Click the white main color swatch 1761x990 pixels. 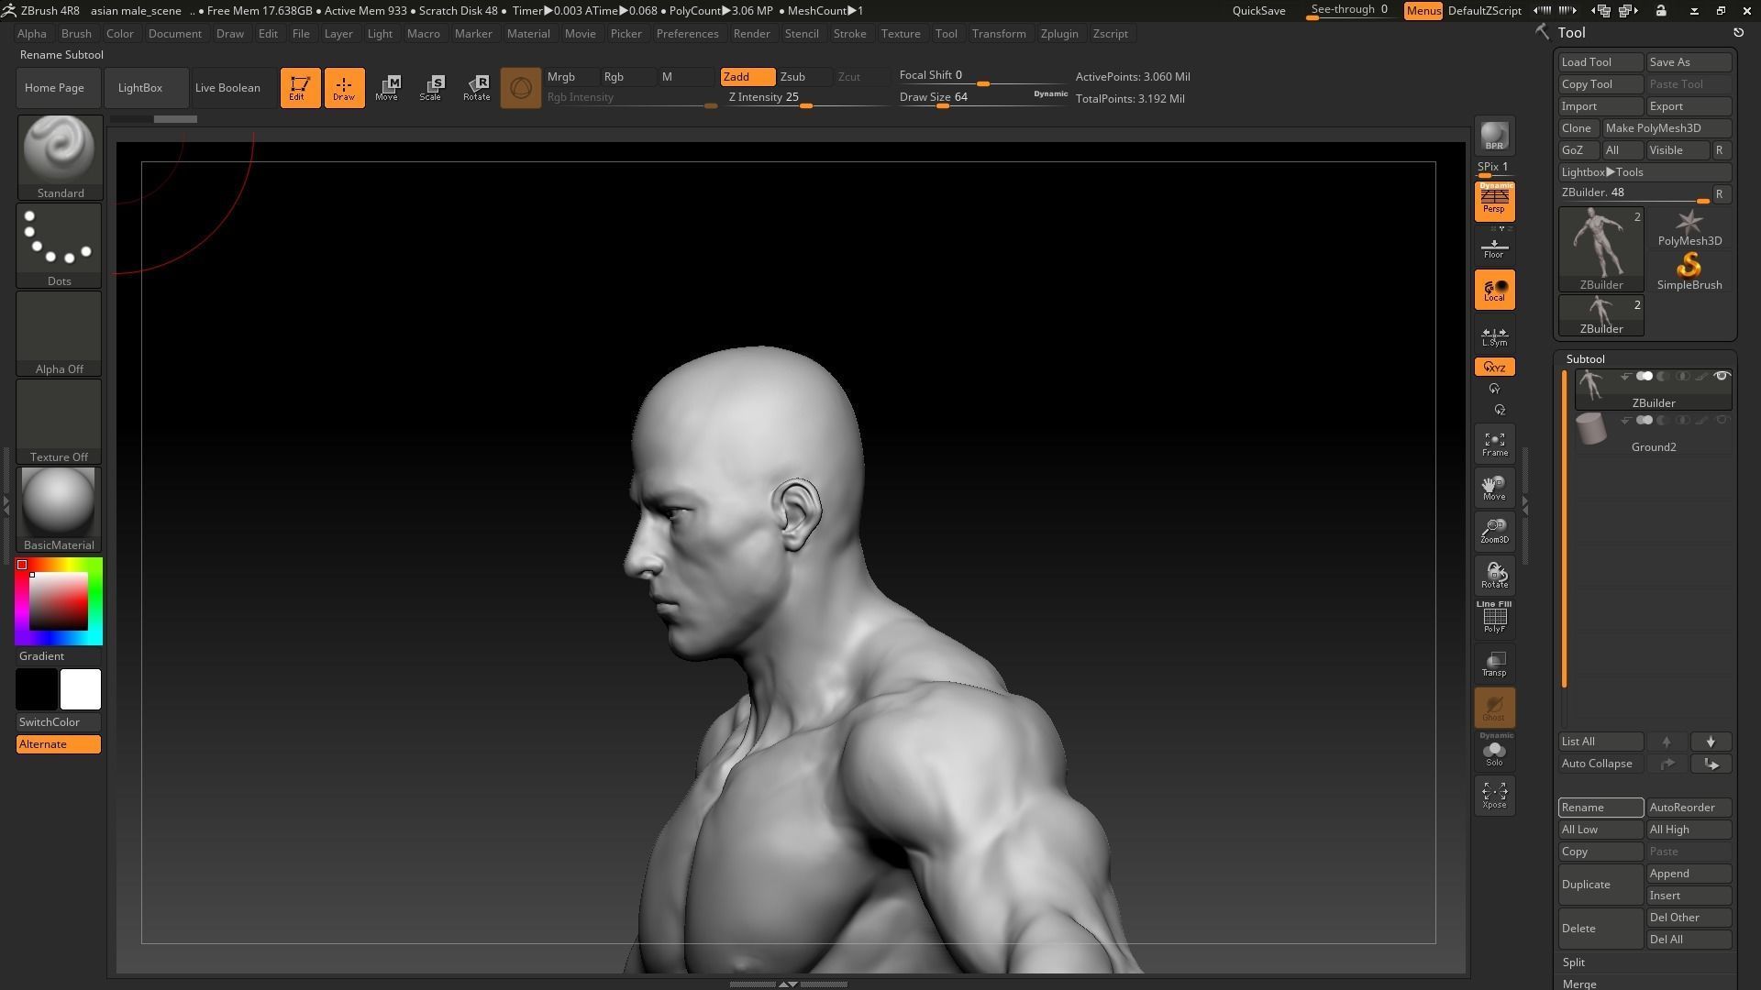pyautogui.click(x=81, y=689)
